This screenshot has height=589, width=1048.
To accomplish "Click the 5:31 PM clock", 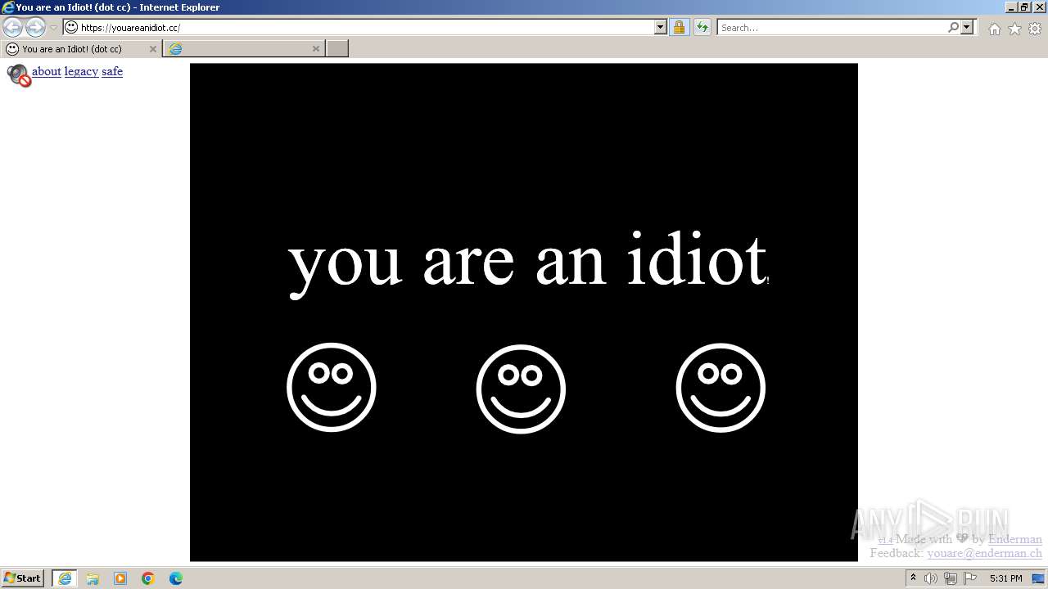I will (1006, 578).
